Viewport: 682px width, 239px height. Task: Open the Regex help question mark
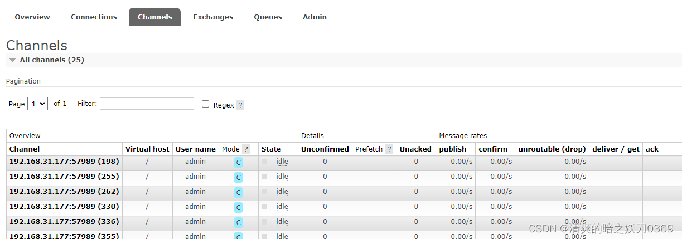click(x=240, y=105)
